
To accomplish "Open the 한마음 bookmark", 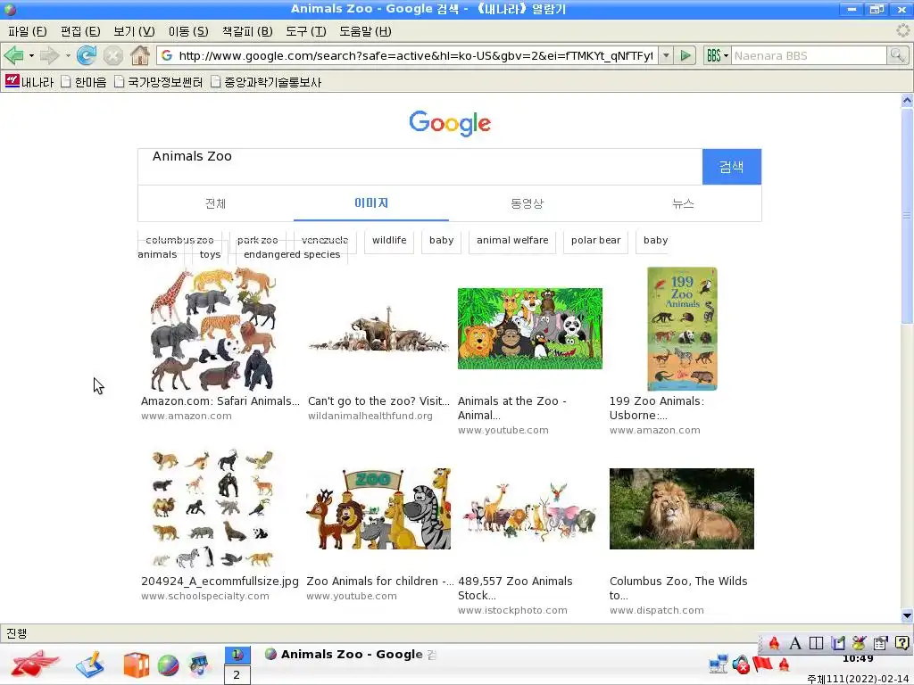I will (x=84, y=82).
